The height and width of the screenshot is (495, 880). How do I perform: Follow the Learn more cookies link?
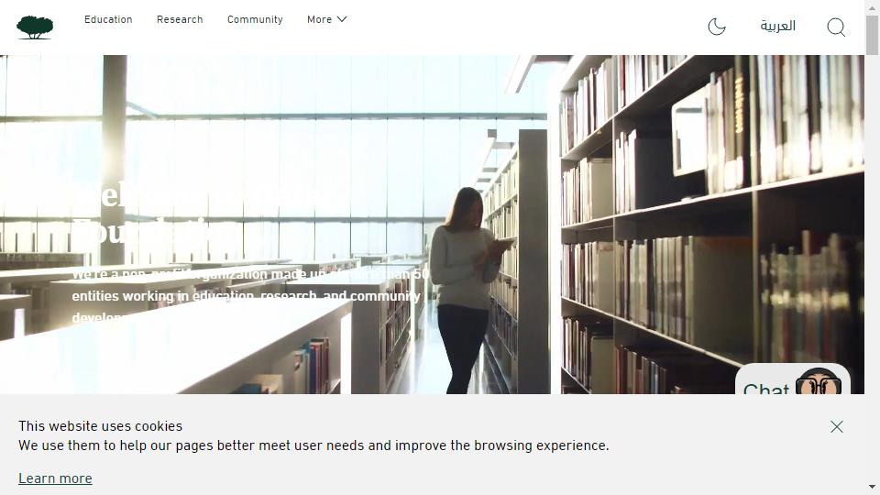coord(55,478)
